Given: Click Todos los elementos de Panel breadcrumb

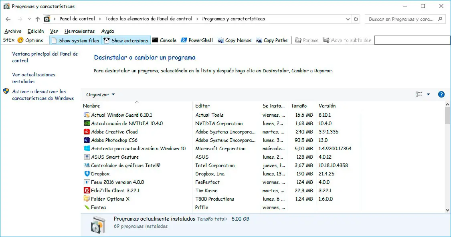Looking at the screenshot, I should point(149,19).
